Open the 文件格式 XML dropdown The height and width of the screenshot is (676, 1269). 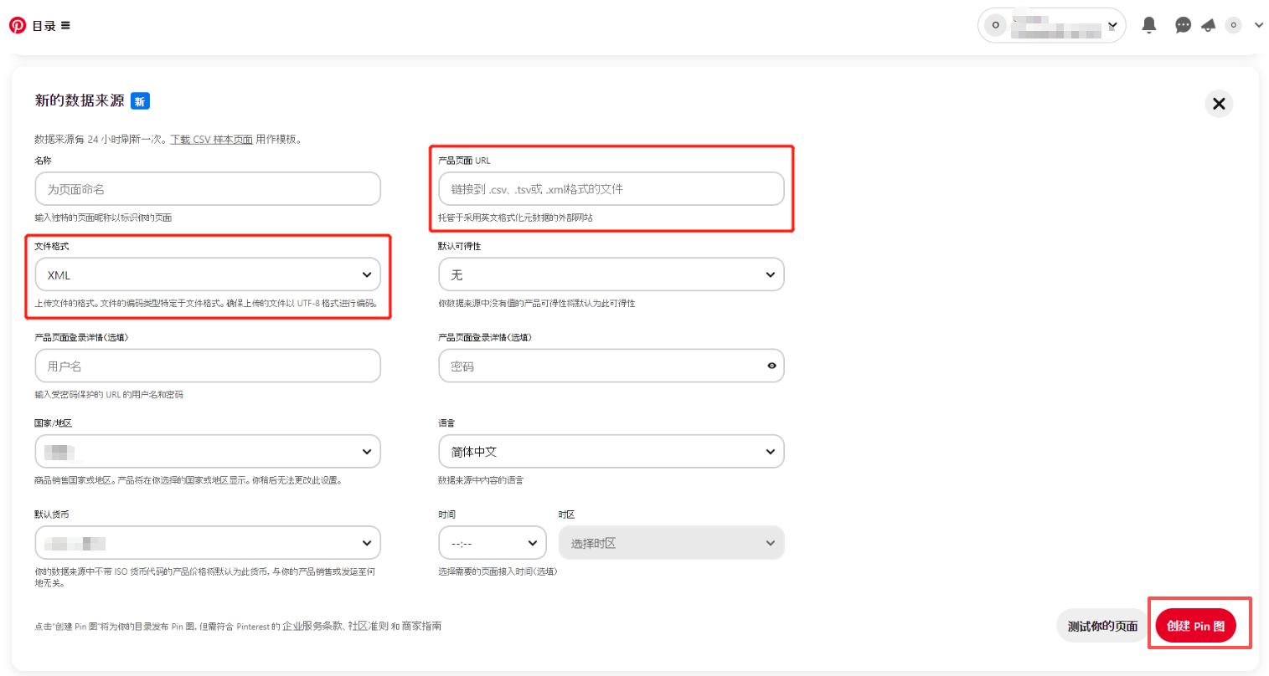(208, 274)
